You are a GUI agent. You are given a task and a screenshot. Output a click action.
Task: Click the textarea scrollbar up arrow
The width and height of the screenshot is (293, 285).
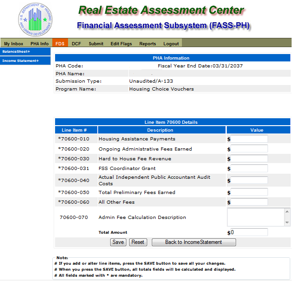pyautogui.click(x=287, y=212)
